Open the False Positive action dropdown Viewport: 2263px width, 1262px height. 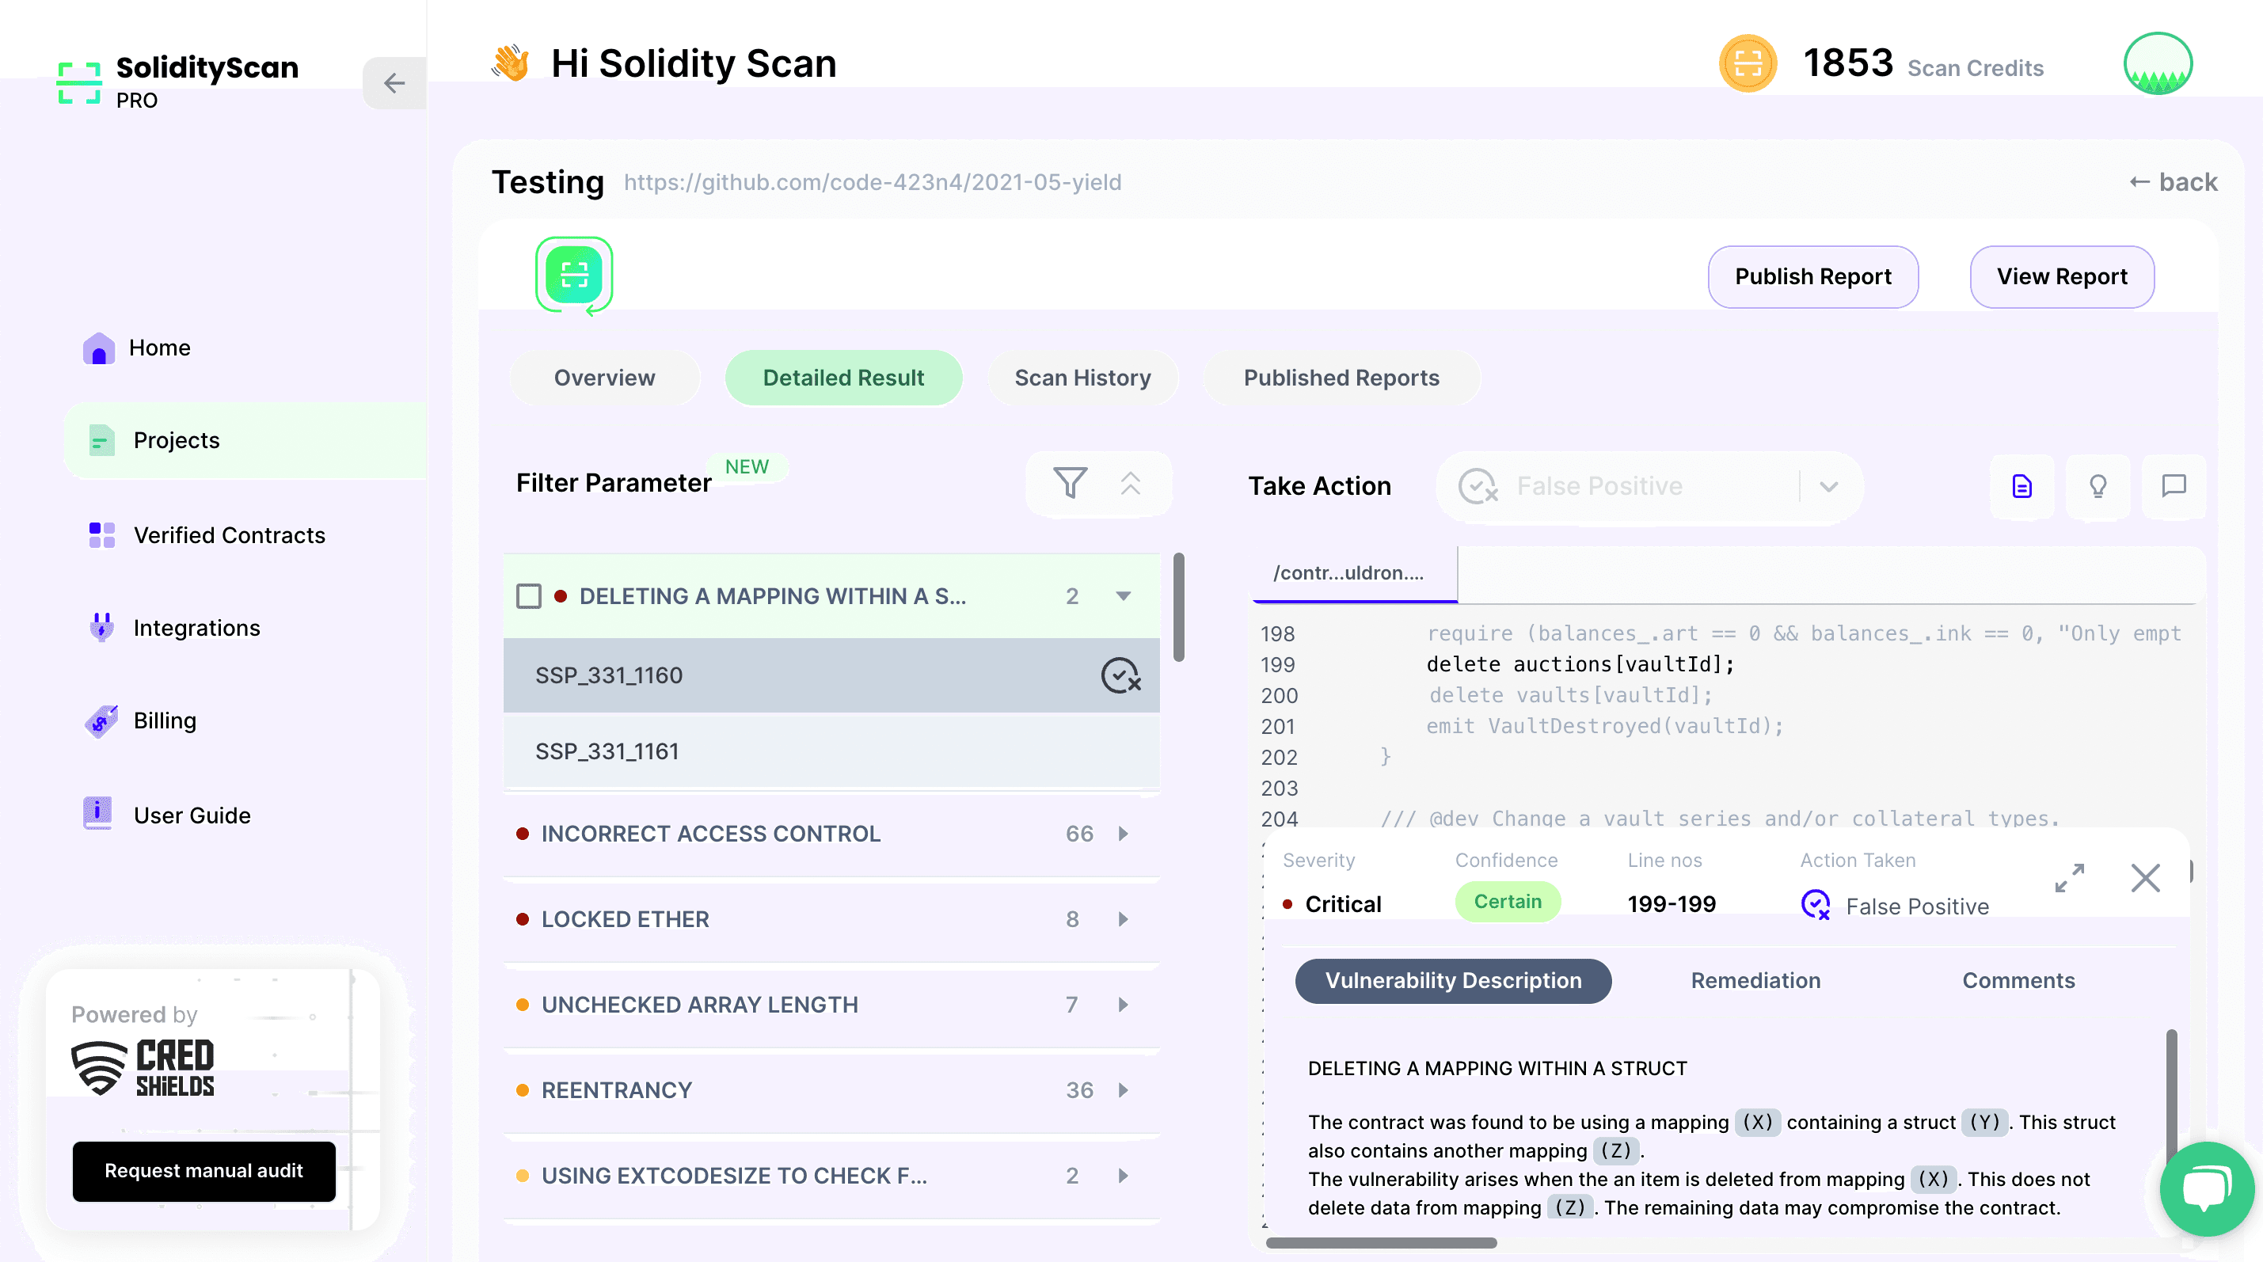tap(1649, 487)
